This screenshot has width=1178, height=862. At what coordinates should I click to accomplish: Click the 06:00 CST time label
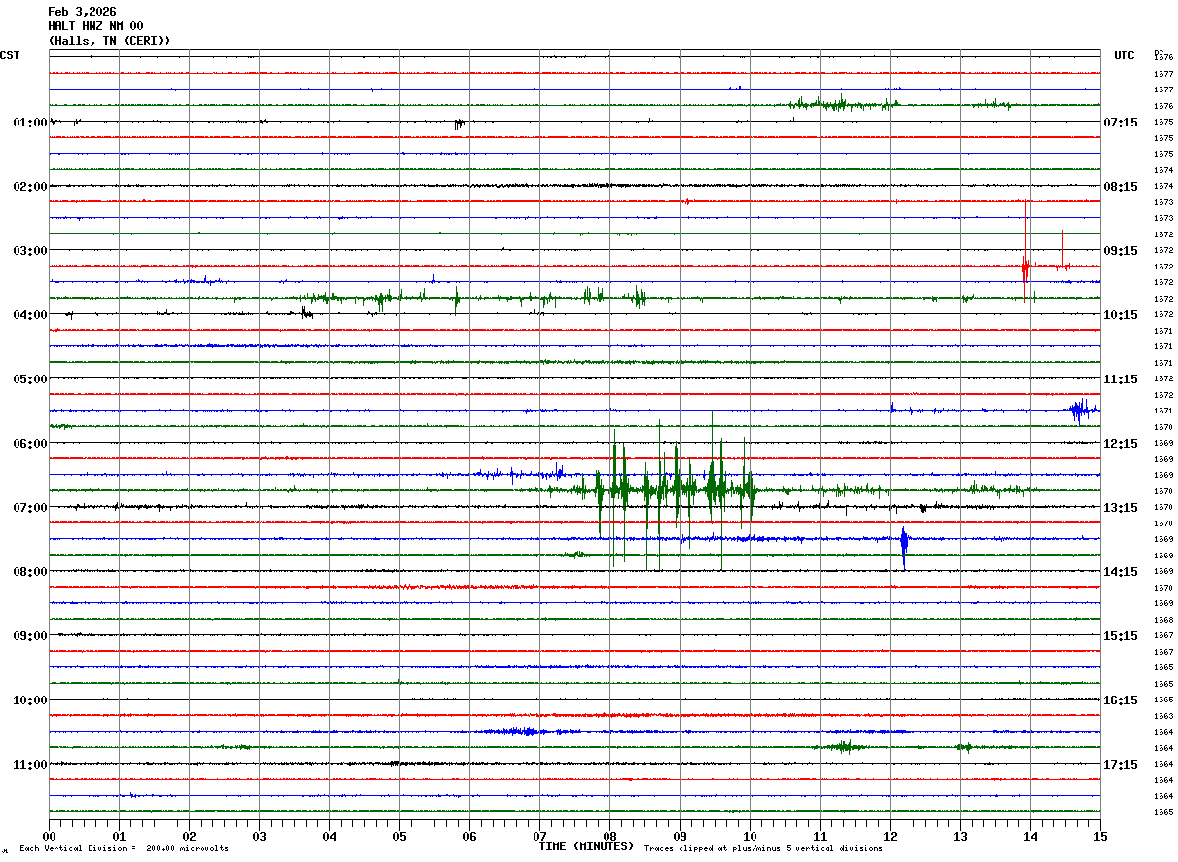pos(30,444)
